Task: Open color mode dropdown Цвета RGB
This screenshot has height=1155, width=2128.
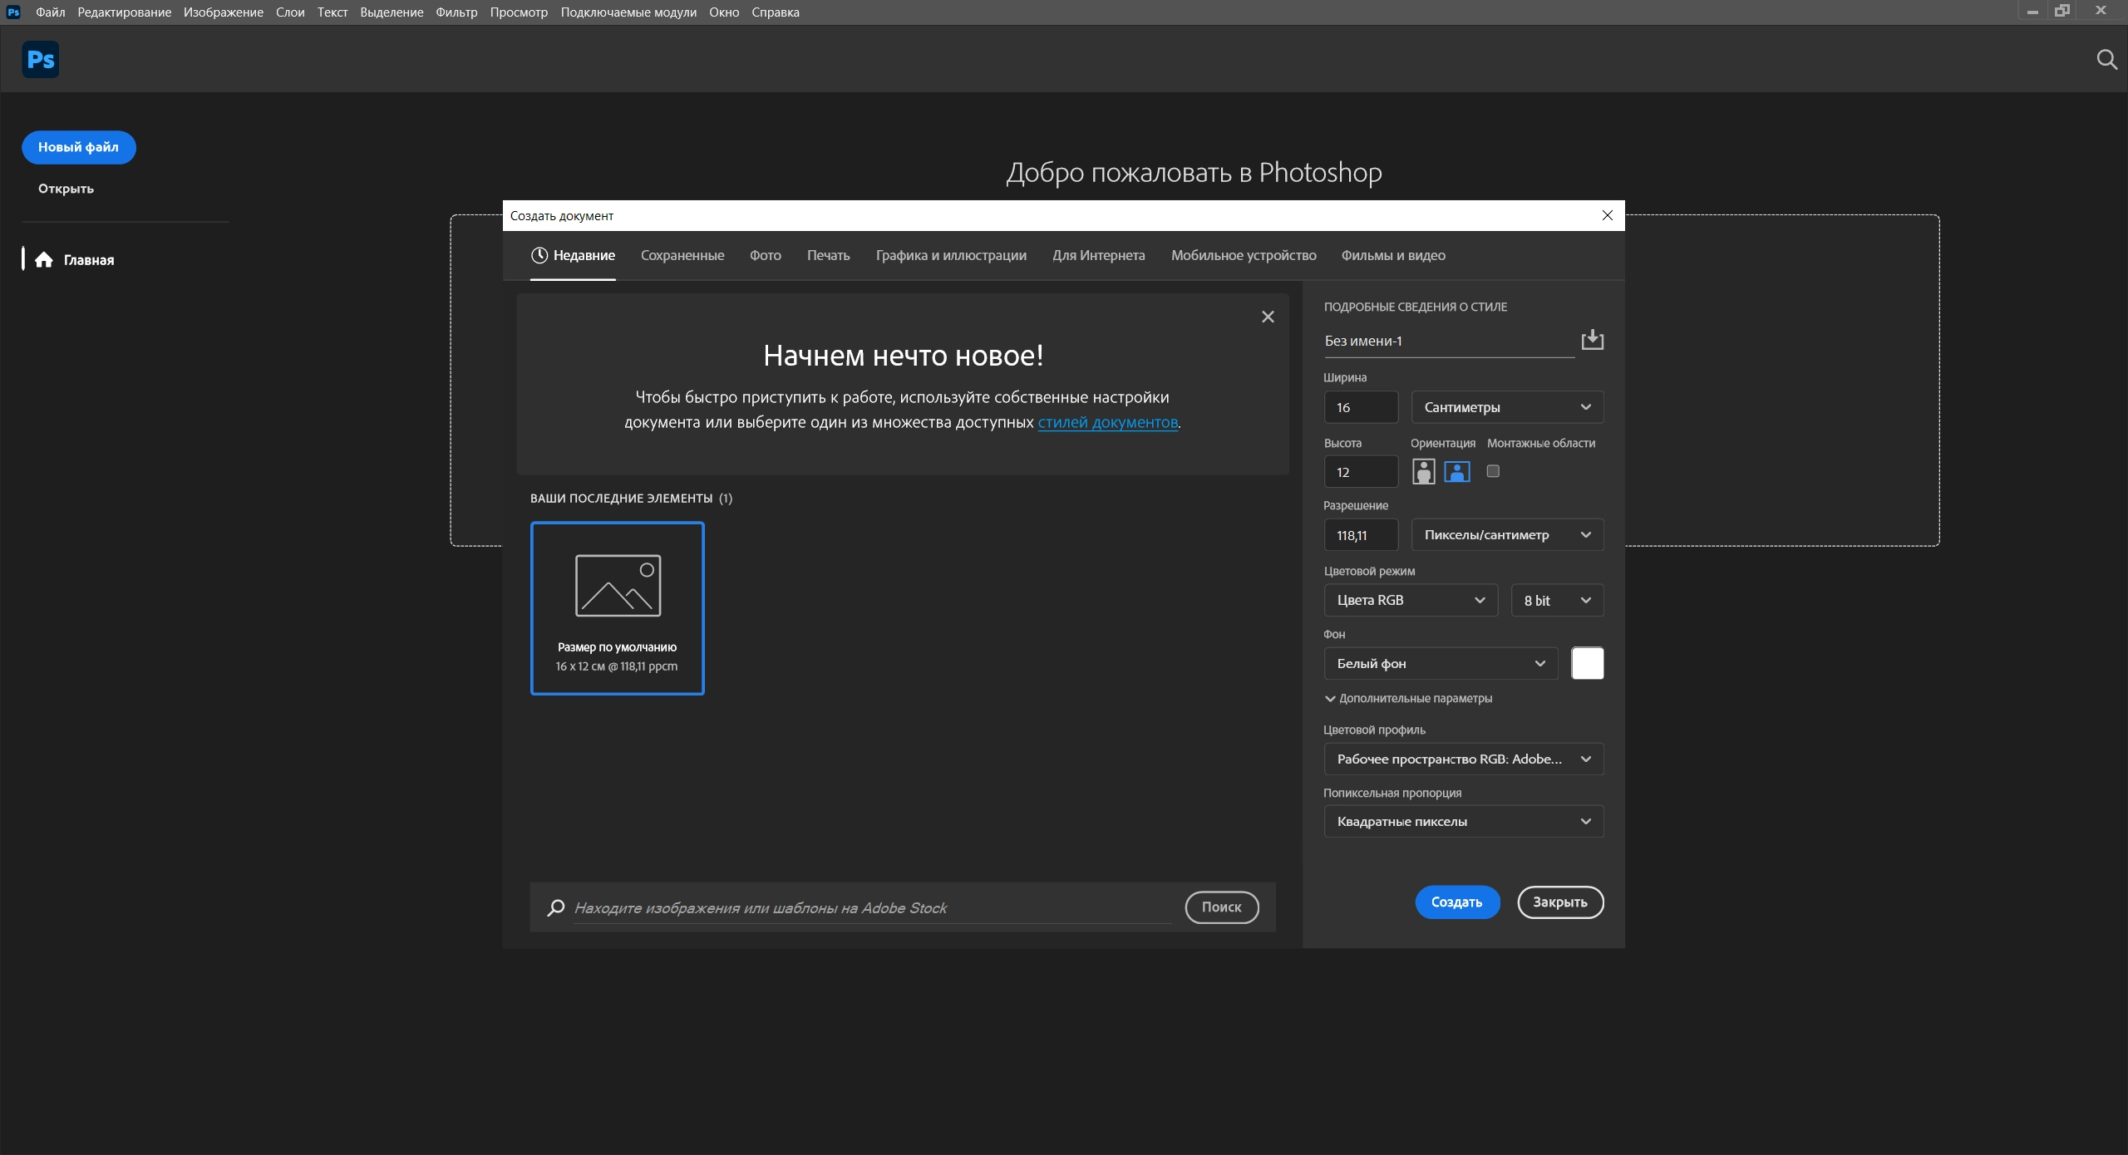Action: 1411,600
